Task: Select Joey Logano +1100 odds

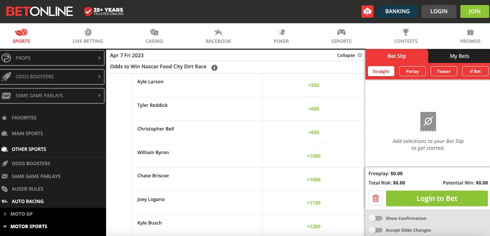Action: point(314,203)
